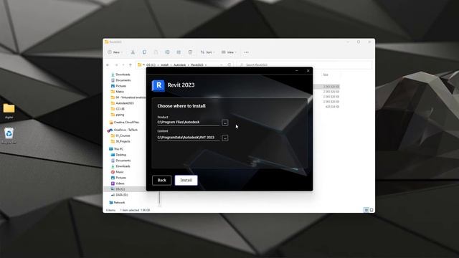Click the Up one level arrow in Explorer
459x258 pixels.
click(131, 65)
